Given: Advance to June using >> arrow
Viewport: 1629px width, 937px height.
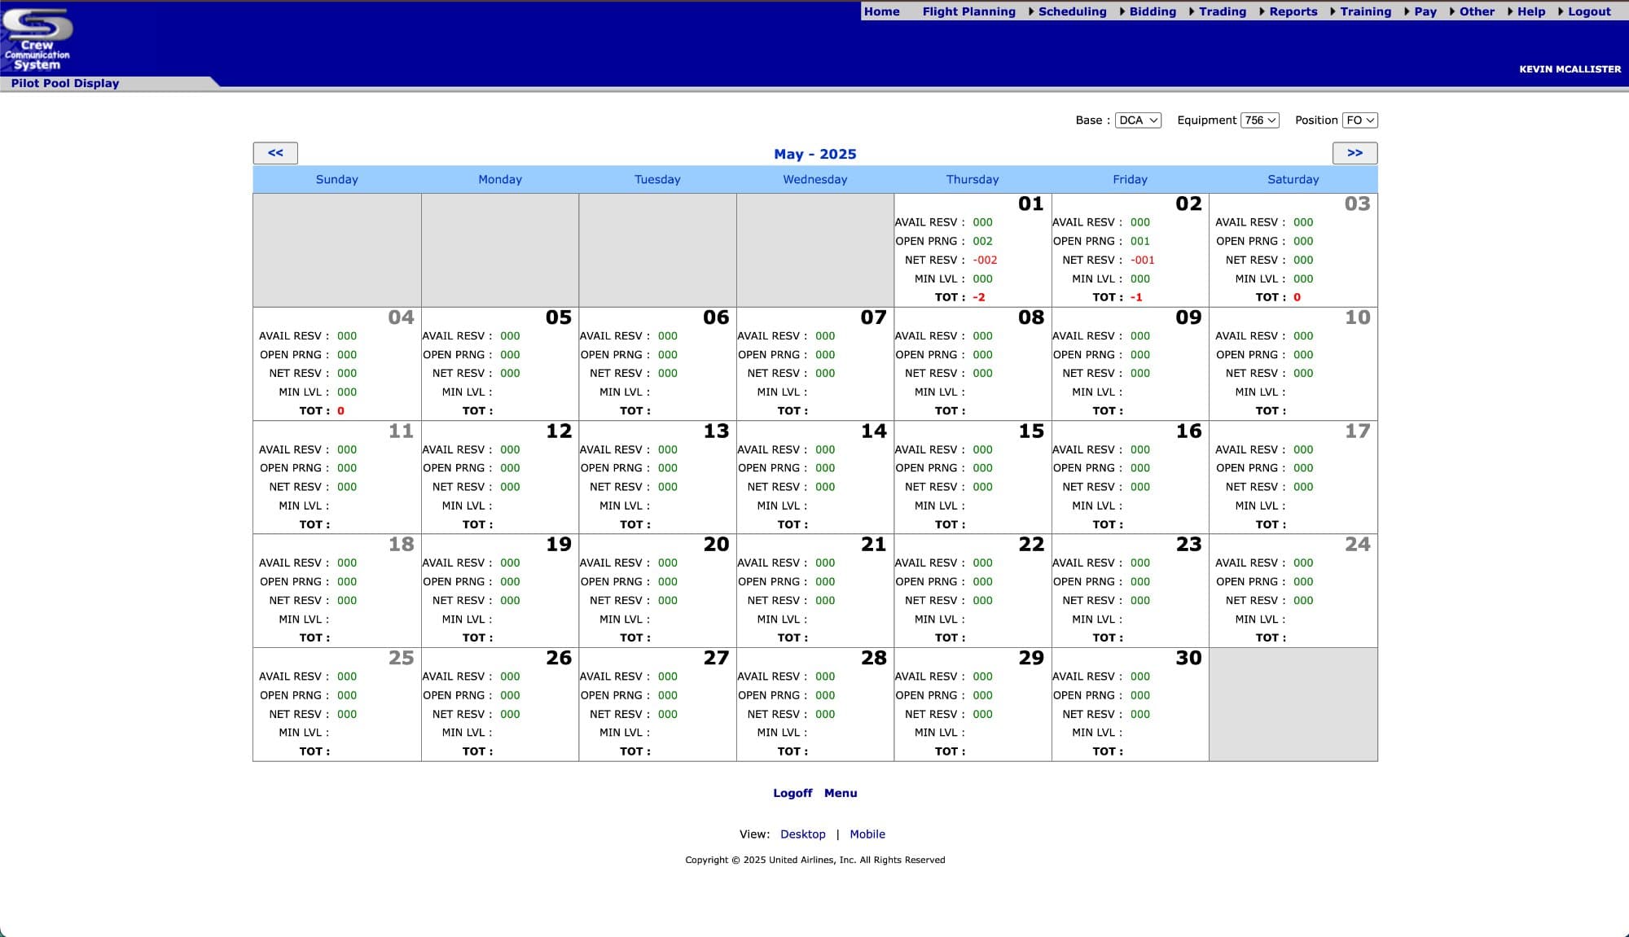Looking at the screenshot, I should click(x=1355, y=153).
